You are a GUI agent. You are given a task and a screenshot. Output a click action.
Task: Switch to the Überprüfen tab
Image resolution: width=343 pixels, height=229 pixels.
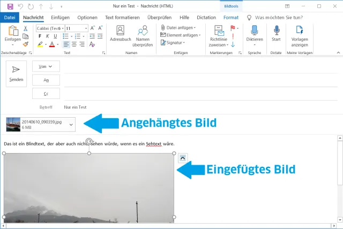(x=160, y=18)
